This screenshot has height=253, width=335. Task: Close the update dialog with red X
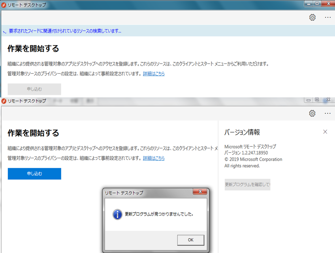[x=200, y=191]
